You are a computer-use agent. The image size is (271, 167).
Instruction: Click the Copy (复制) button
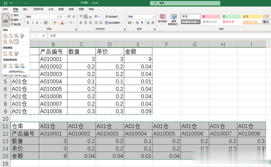pyautogui.click(x=14, y=20)
